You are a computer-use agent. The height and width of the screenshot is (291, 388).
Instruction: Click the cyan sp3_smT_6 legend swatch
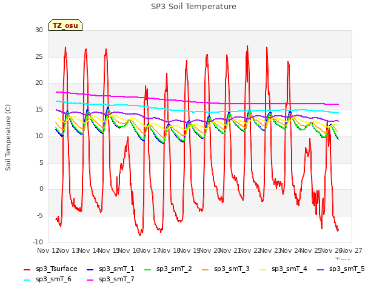(x=27, y=280)
